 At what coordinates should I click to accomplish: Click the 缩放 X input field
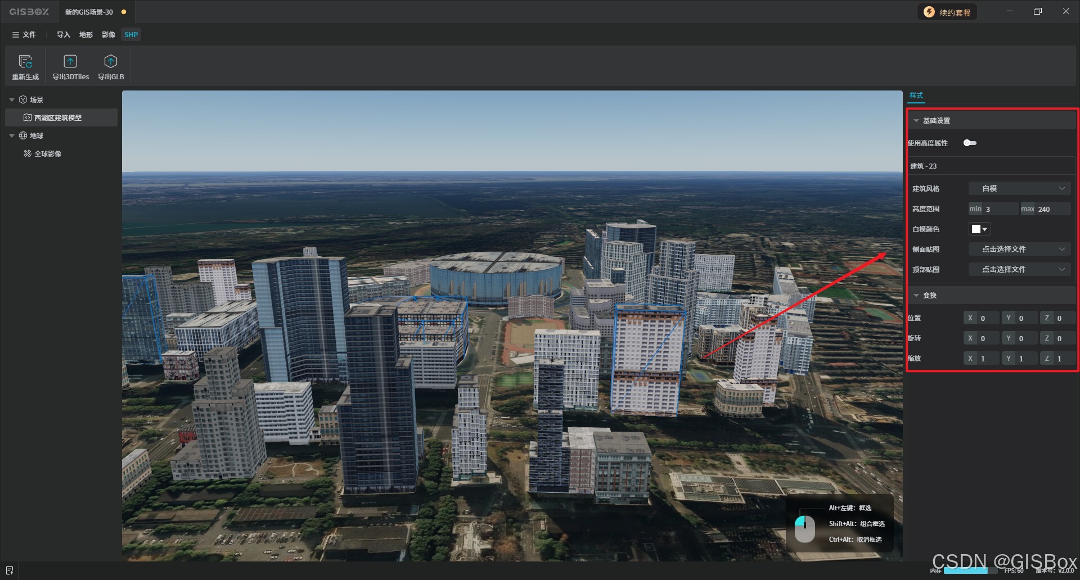pyautogui.click(x=982, y=359)
